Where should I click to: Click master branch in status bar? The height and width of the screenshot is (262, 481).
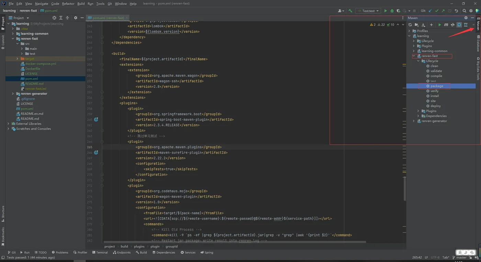point(459,258)
